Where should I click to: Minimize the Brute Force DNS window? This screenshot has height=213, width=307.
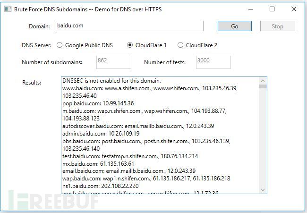pos(250,9)
